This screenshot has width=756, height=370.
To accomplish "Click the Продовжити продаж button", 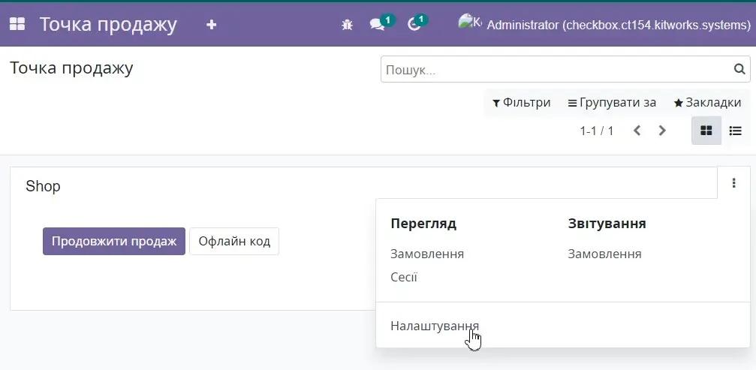I will pyautogui.click(x=114, y=242).
